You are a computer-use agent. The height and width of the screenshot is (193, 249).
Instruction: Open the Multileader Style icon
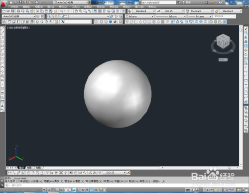[x=217, y=11]
